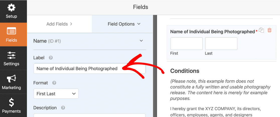
Task: Click the Last name input box in preview
Action: (221, 44)
